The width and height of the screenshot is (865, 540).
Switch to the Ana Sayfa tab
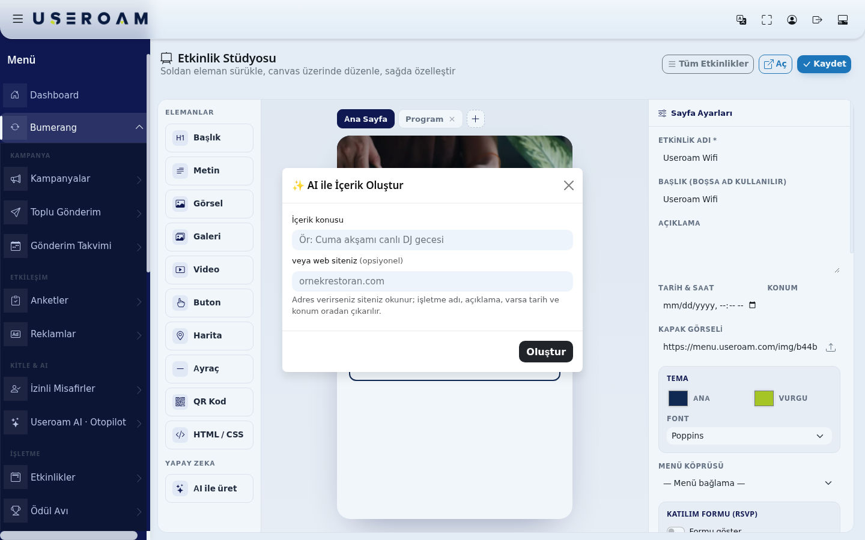(x=366, y=119)
